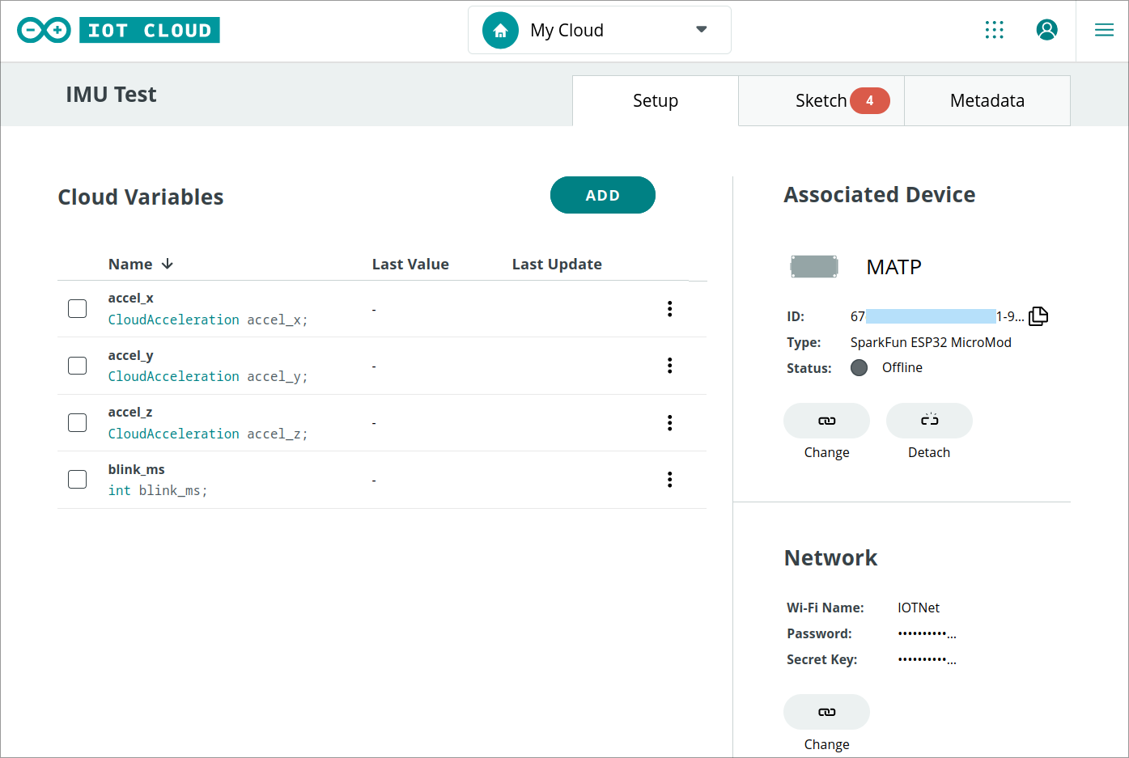
Task: Open the accel_x three-dot options menu
Action: pos(670,308)
